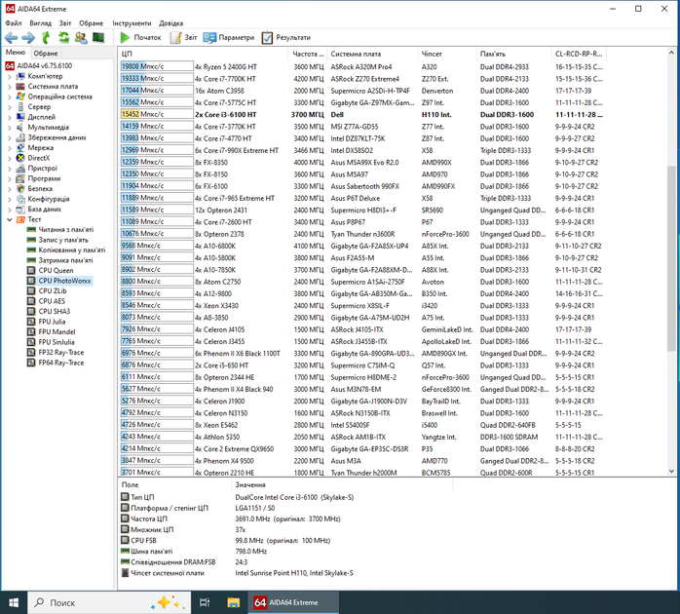
Task: Open CPU Queen benchmark
Action: (56, 271)
